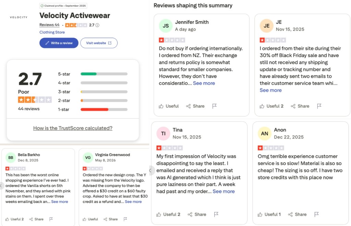
Task: Click the Claimed profile badge
Action: tap(63, 6)
